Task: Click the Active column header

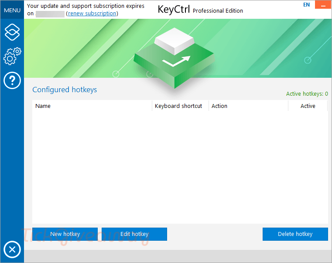Action: pyautogui.click(x=308, y=106)
